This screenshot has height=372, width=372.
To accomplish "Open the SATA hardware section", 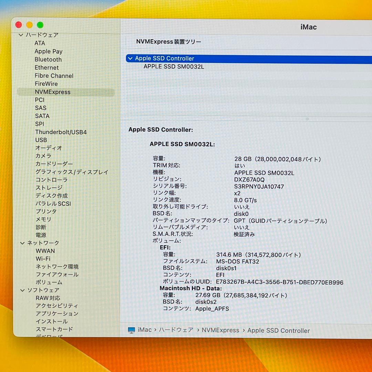I will tap(42, 116).
